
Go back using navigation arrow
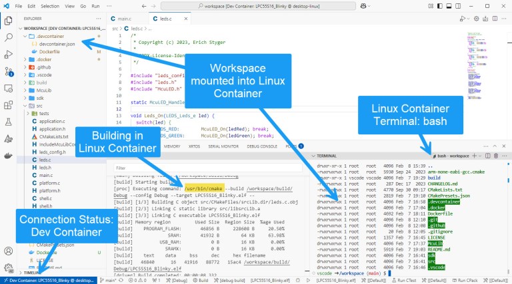pyautogui.click(x=144, y=6)
